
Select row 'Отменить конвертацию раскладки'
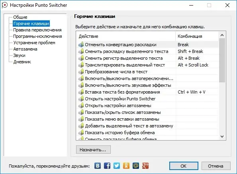click(x=147, y=45)
